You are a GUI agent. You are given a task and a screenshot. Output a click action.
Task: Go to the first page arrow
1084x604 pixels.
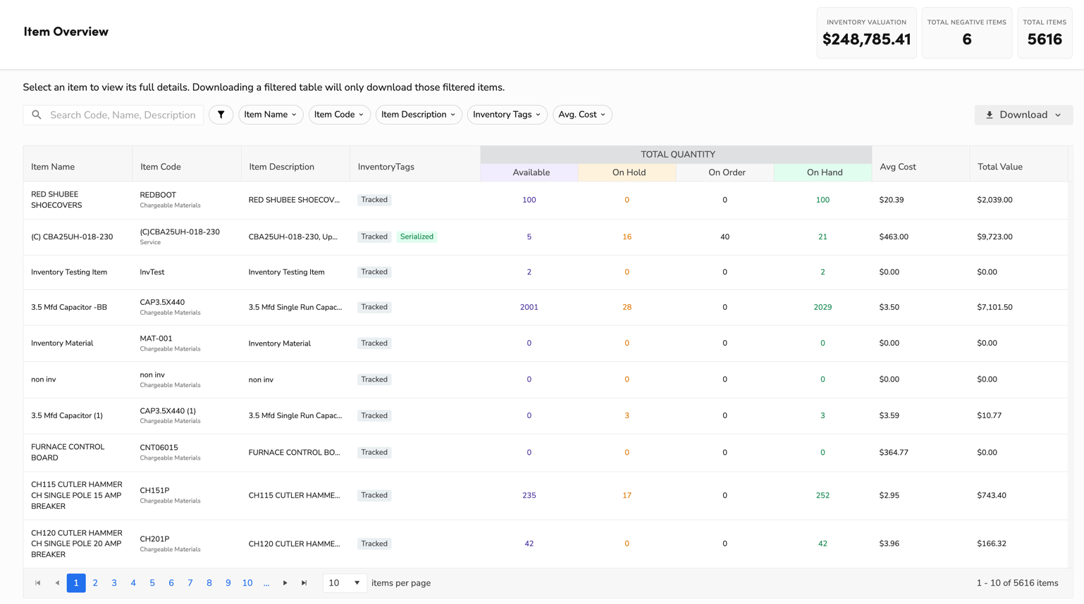(38, 583)
